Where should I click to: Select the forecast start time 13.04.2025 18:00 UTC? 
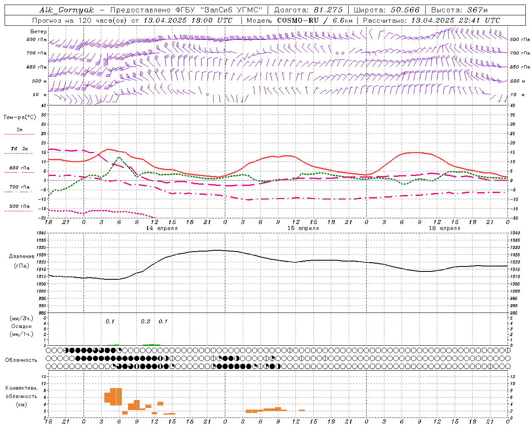[x=188, y=20]
